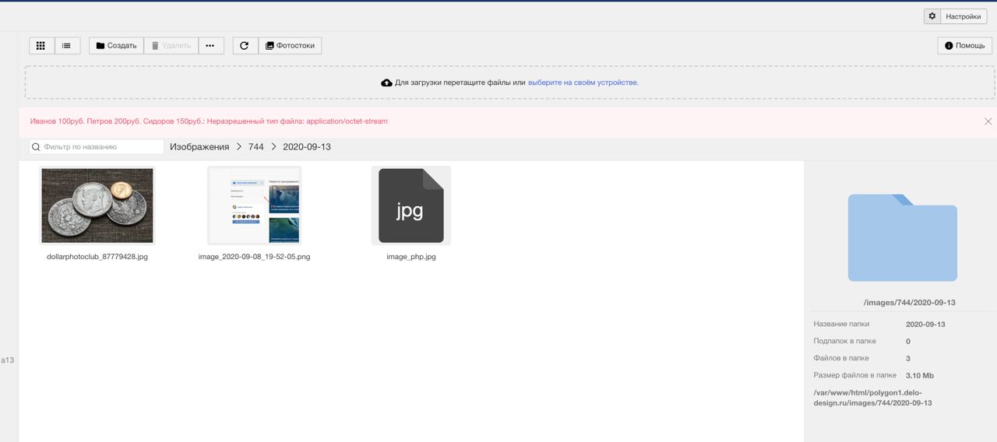Select the jpg file icon thumbnail
The height and width of the screenshot is (442, 997).
[x=411, y=205]
